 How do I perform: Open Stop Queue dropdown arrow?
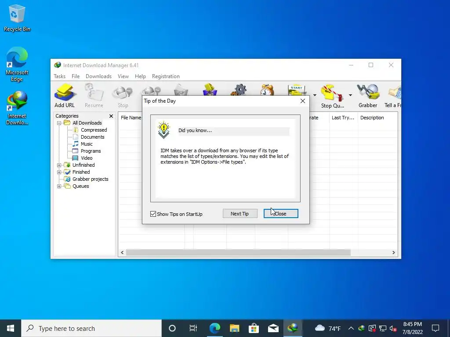coord(350,95)
